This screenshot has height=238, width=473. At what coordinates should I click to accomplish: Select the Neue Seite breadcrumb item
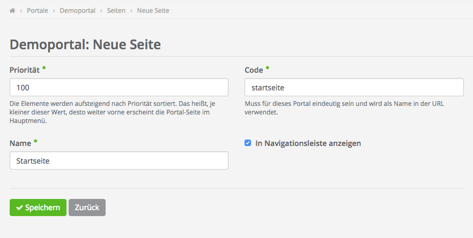pos(153,11)
